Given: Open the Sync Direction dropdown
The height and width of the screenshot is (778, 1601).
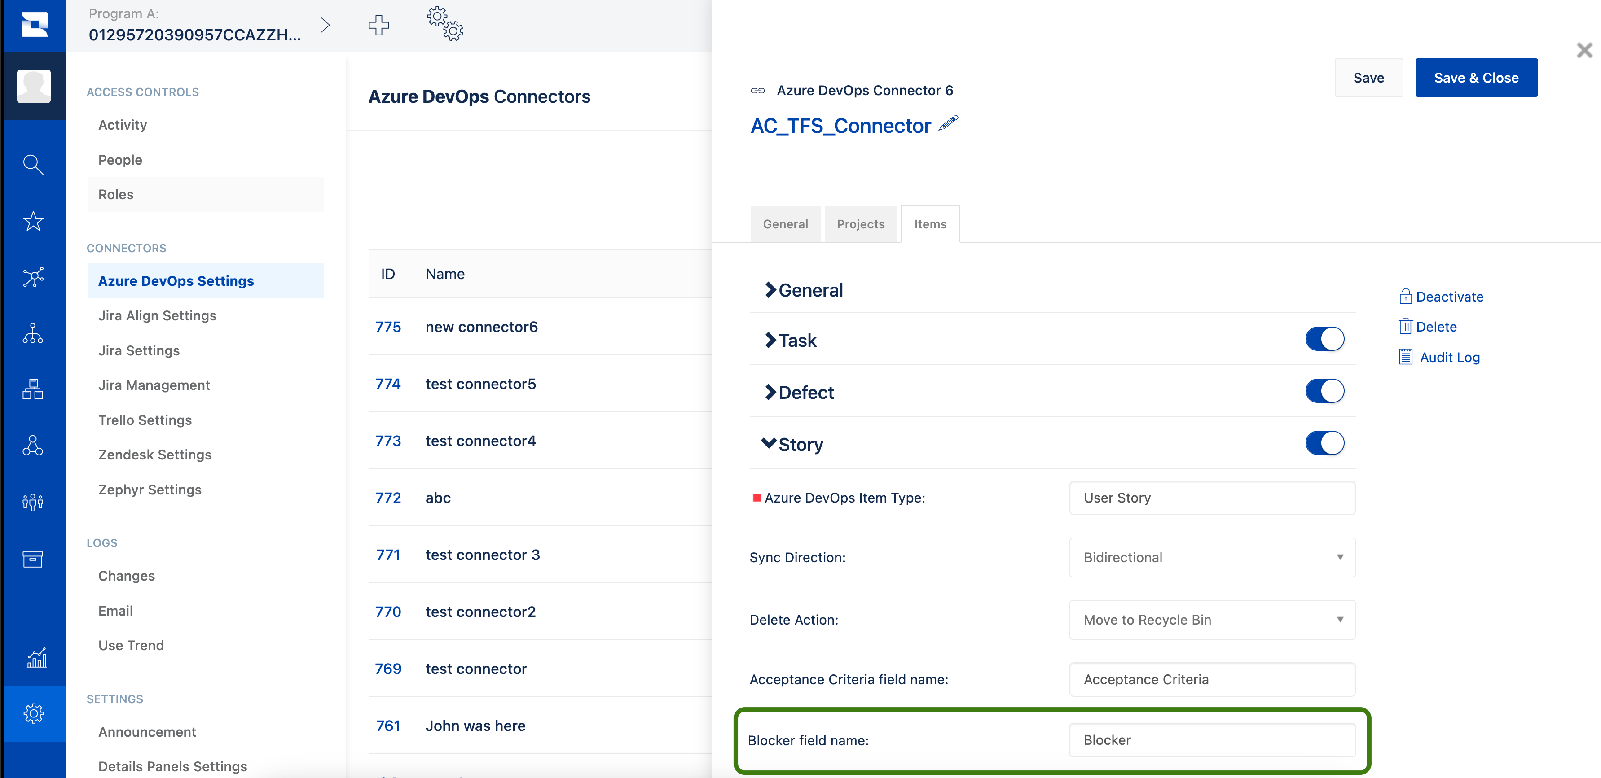Looking at the screenshot, I should 1212,558.
